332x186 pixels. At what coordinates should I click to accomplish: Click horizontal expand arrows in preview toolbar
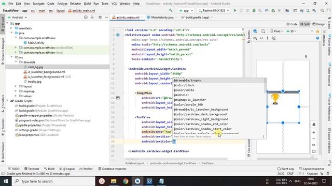(x=261, y=38)
